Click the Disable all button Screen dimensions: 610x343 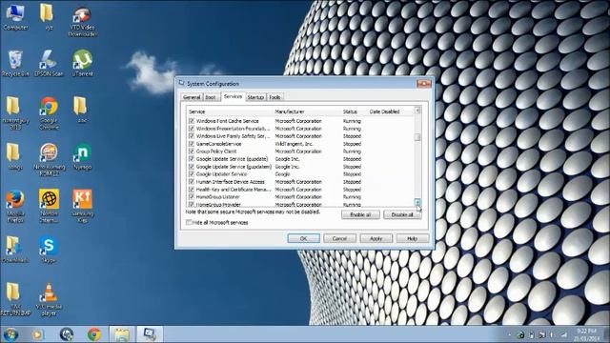point(402,214)
